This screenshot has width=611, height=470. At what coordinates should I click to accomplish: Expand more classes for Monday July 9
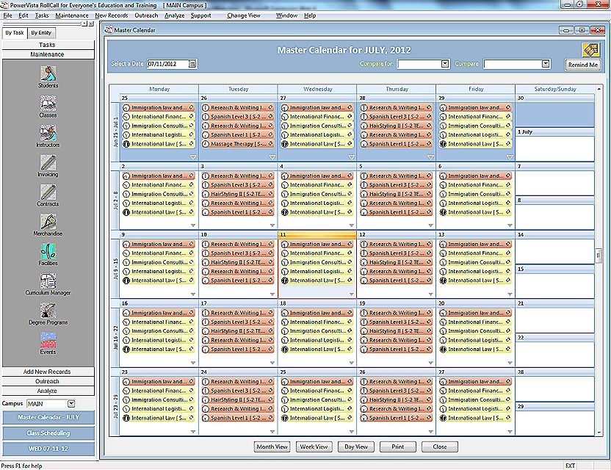(193, 294)
